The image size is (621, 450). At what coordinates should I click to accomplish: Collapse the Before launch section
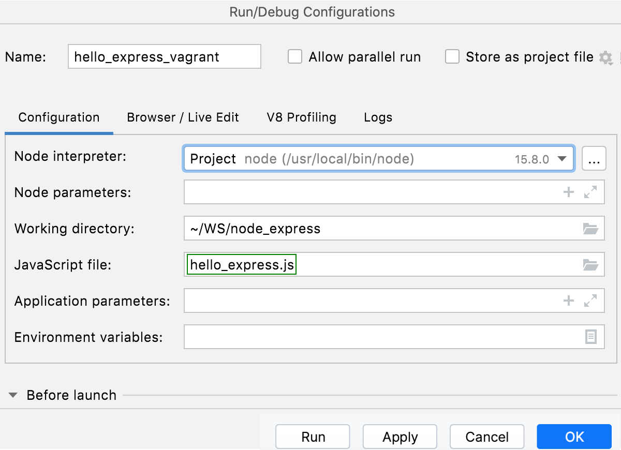pyautogui.click(x=12, y=395)
